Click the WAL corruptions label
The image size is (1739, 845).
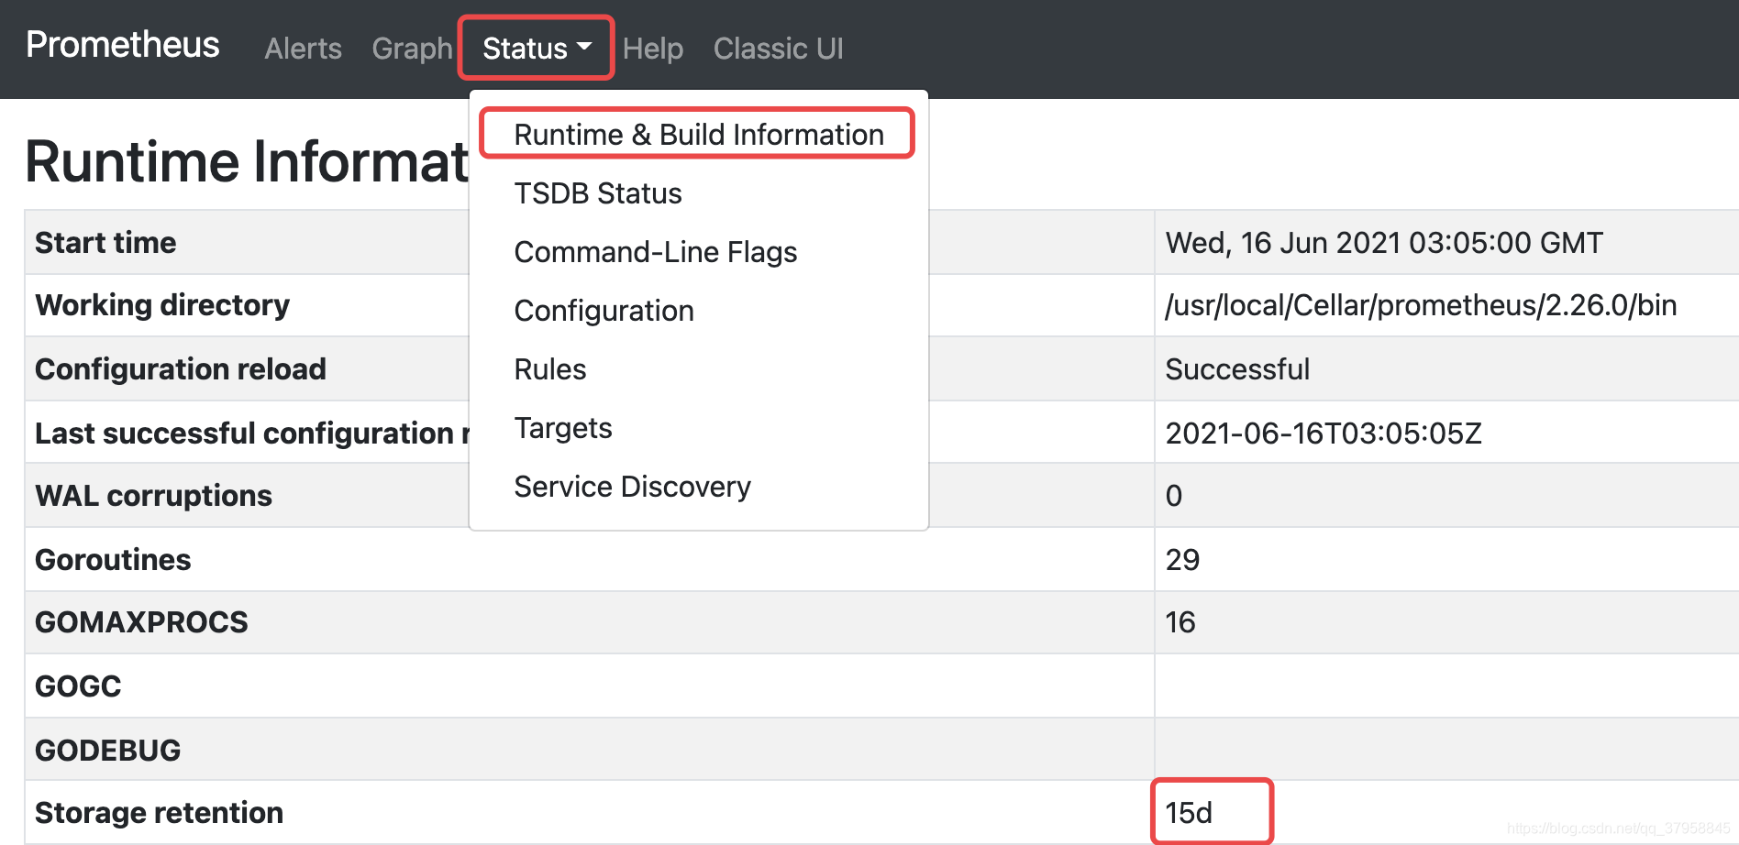coord(153,496)
